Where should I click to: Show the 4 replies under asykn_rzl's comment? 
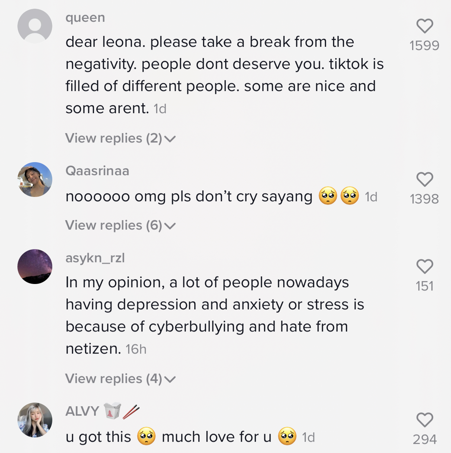pos(120,379)
